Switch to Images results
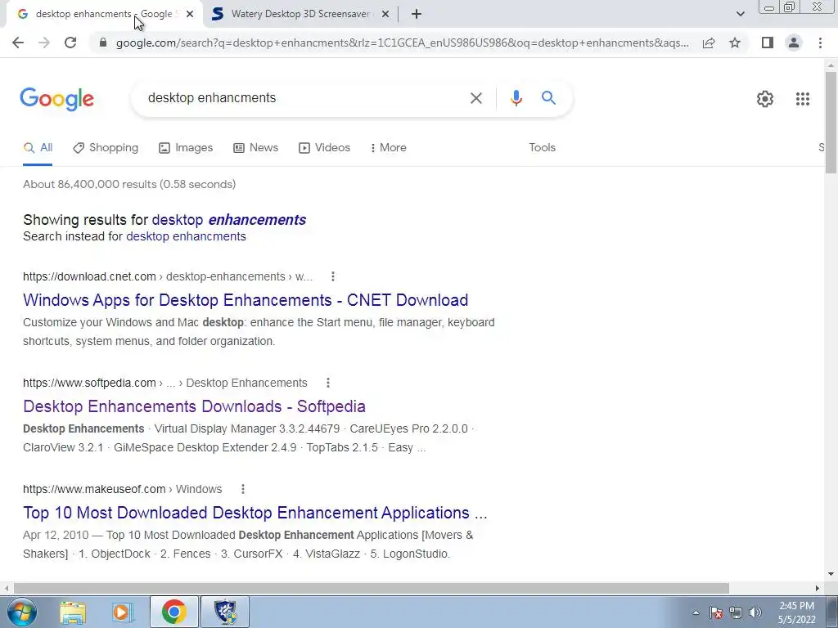 click(x=186, y=148)
